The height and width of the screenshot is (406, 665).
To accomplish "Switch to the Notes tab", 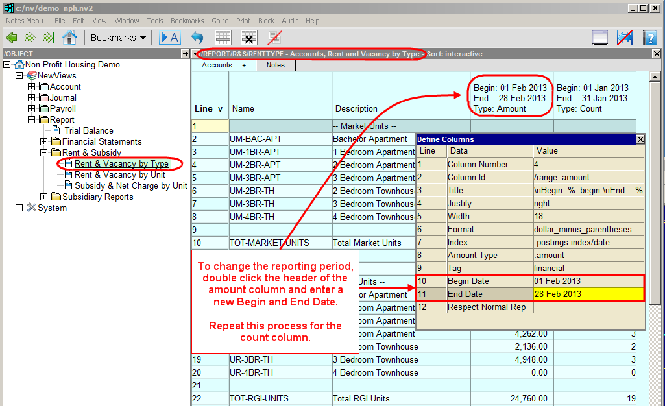I will [275, 66].
